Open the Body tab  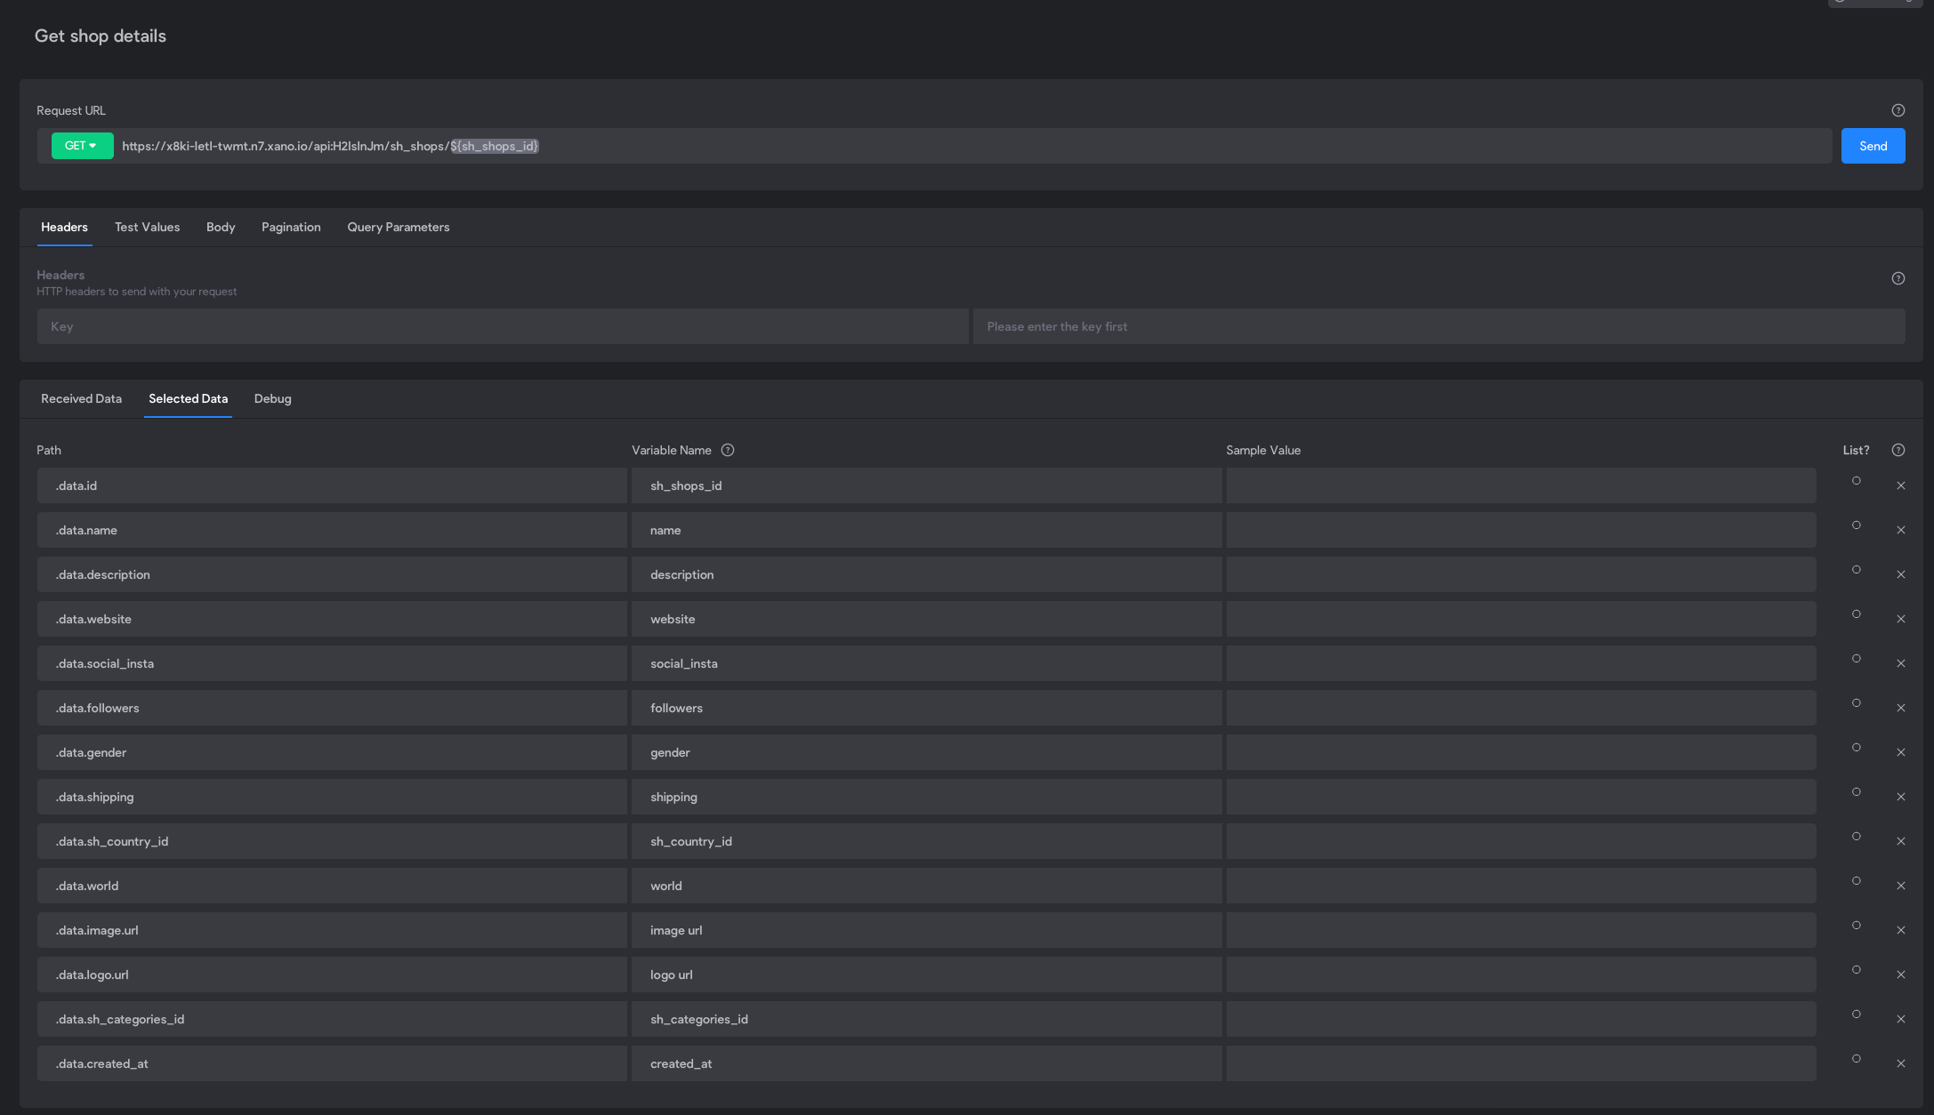[221, 228]
